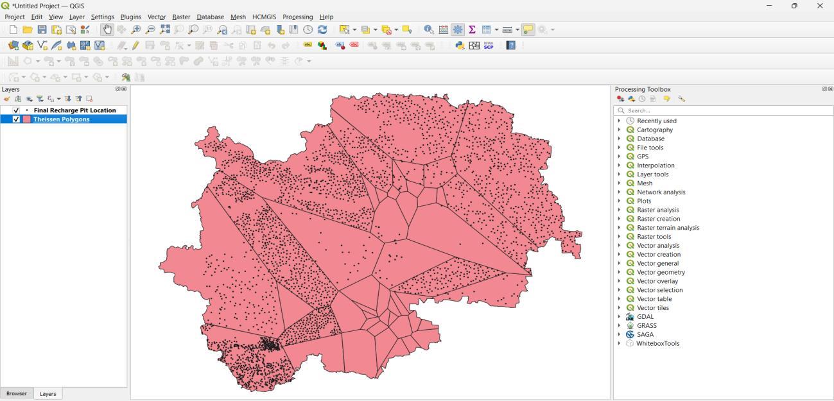The height and width of the screenshot is (401, 834).
Task: Click the pink Theissen Polygons symbol swatch
Action: [27, 119]
